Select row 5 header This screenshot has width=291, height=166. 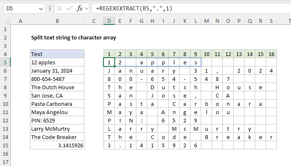point(5,62)
